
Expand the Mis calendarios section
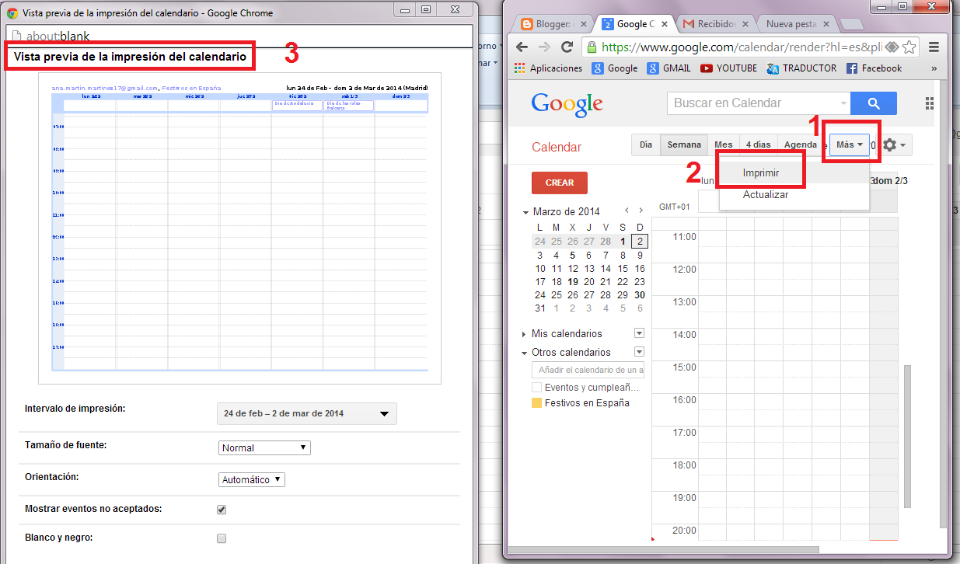point(525,334)
